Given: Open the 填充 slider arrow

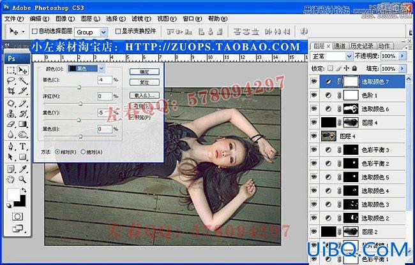Looking at the screenshot, I should (403, 69).
